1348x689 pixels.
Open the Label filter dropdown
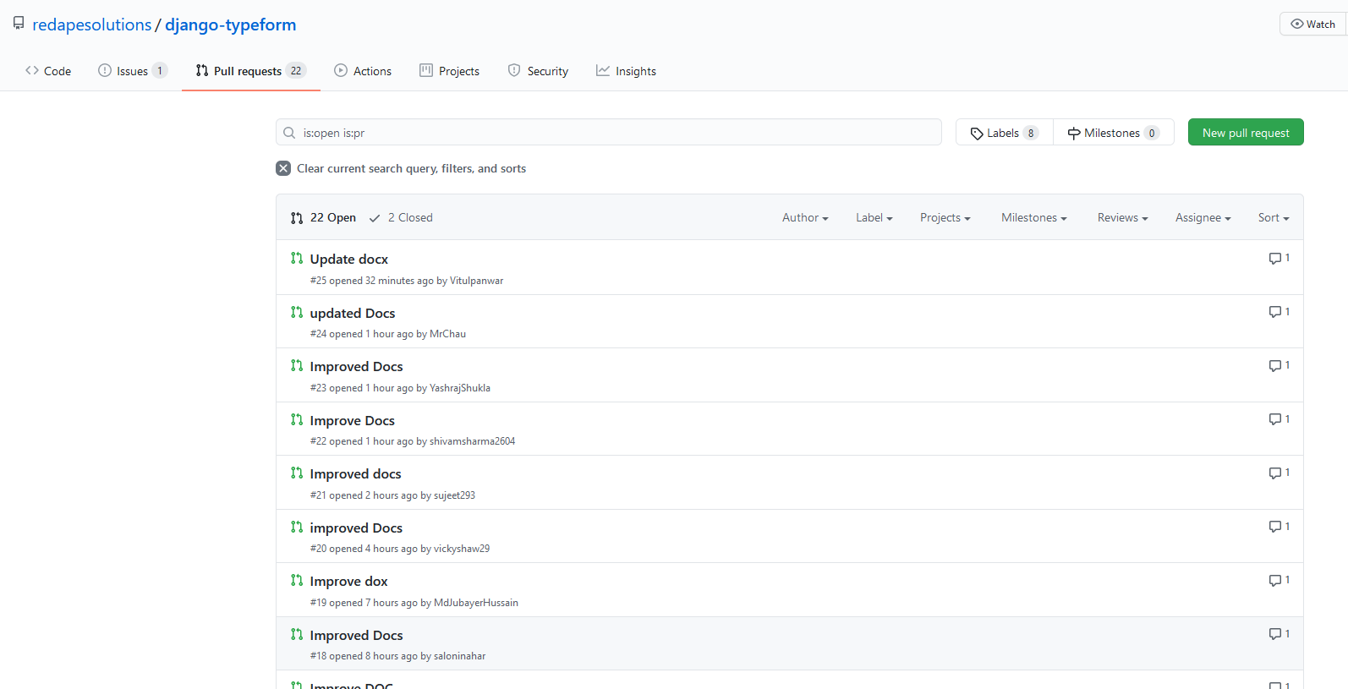(874, 217)
